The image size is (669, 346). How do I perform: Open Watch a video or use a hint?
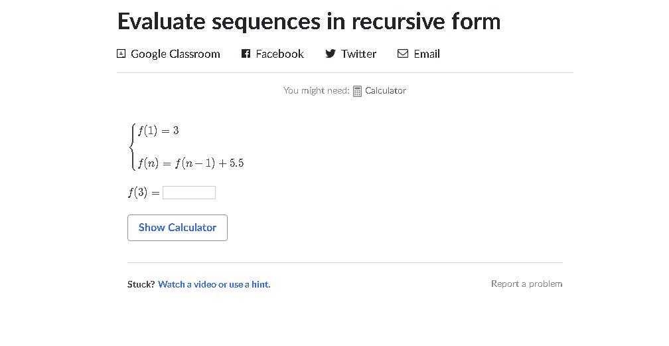click(214, 284)
